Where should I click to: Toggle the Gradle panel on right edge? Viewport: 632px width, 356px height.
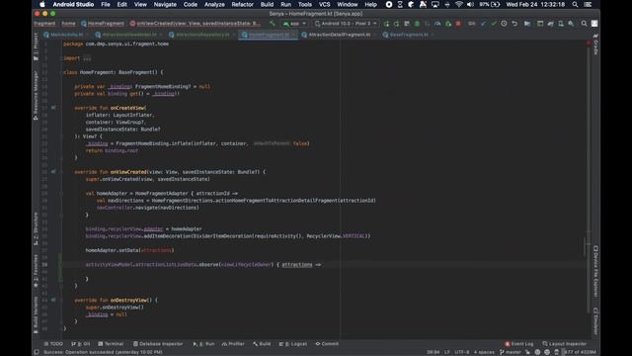[x=595, y=44]
